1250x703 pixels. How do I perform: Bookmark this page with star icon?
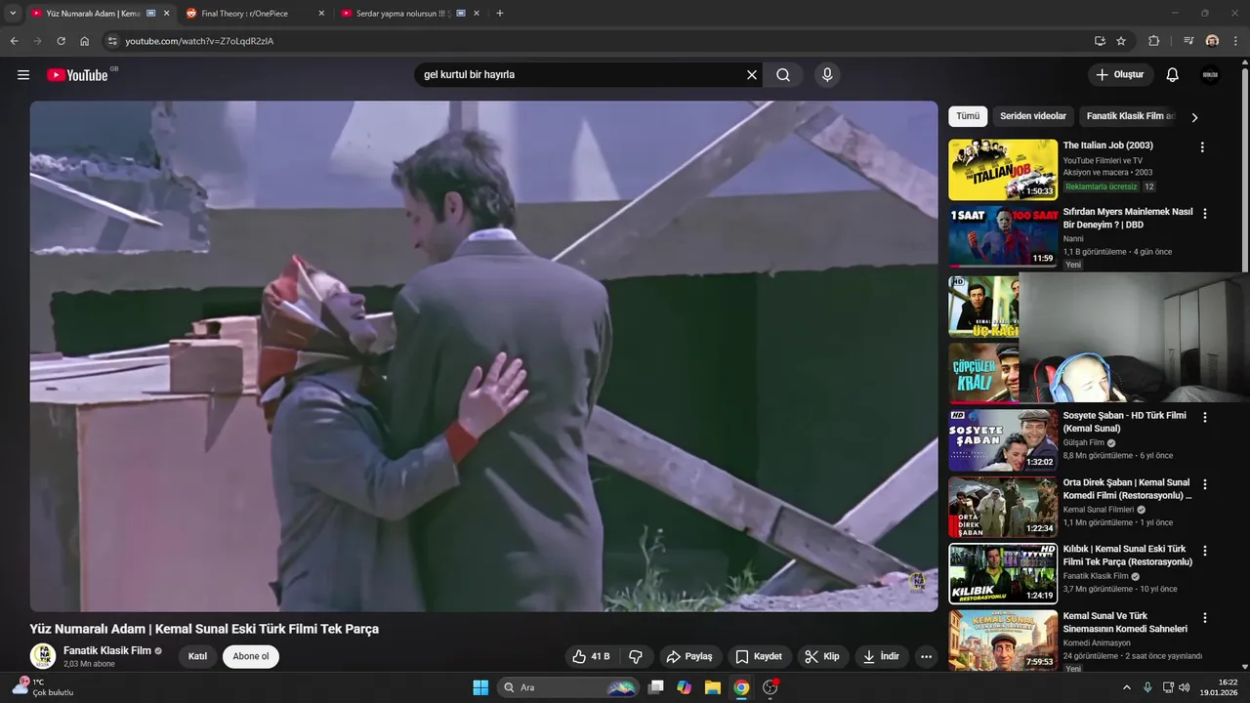1121,41
